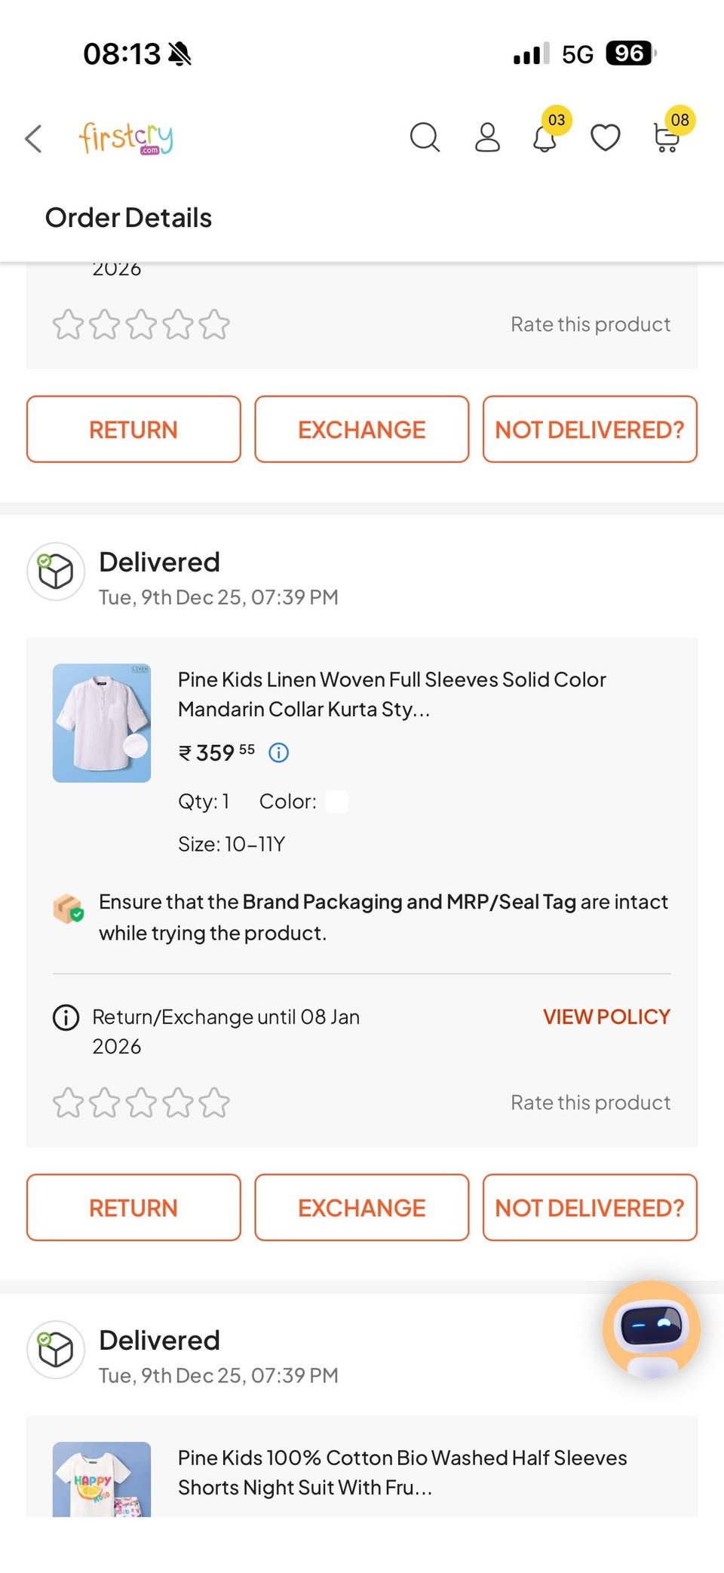Tap the chatbot assistant robot icon
The height and width of the screenshot is (1573, 724).
652,1329
